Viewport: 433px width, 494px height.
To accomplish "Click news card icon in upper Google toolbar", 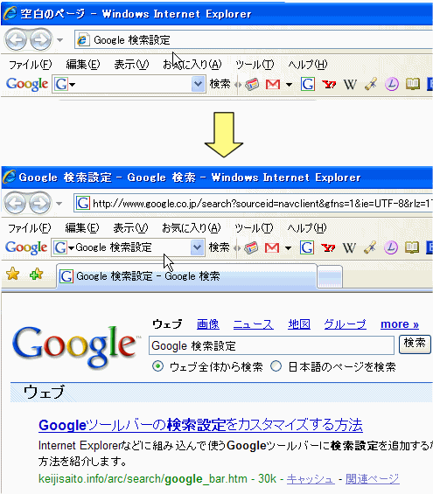I will 252,84.
